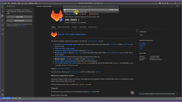Open the Selection menu
The width and height of the screenshot is (182, 102).
click(14, 3)
